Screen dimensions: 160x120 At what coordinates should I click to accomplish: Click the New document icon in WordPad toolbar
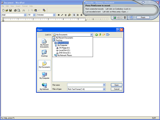coord(3,10)
